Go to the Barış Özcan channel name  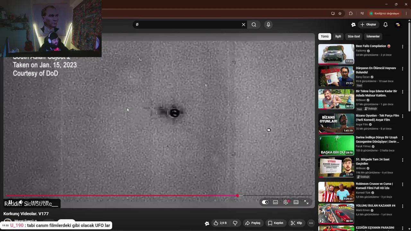(363, 77)
